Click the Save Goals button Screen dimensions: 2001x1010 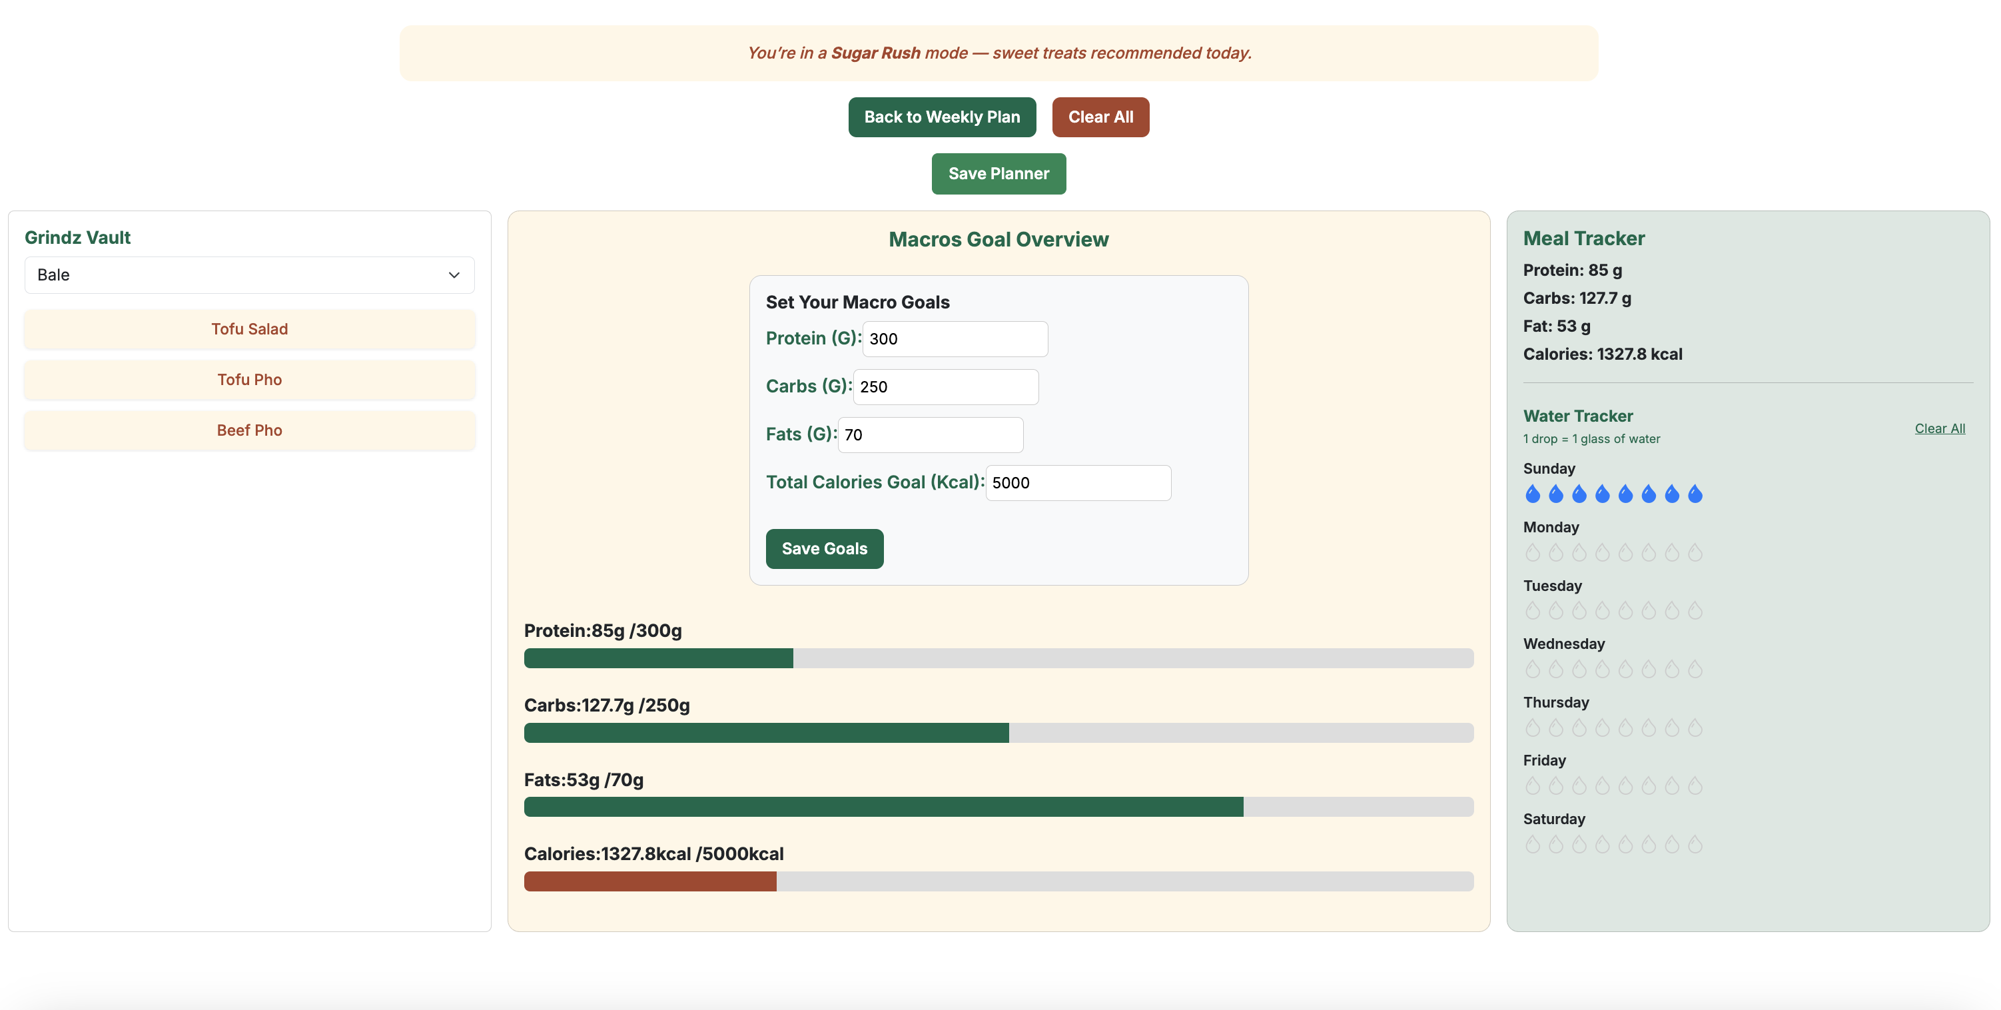823,548
